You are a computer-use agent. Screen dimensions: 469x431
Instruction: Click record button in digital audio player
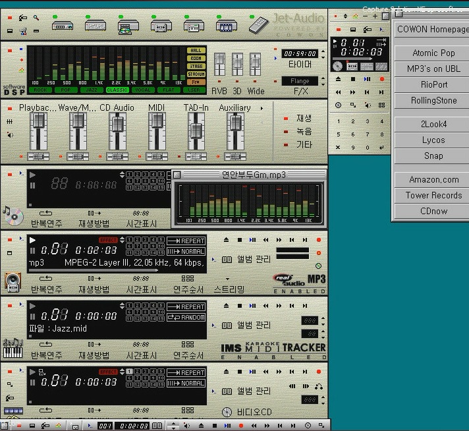[319, 240]
